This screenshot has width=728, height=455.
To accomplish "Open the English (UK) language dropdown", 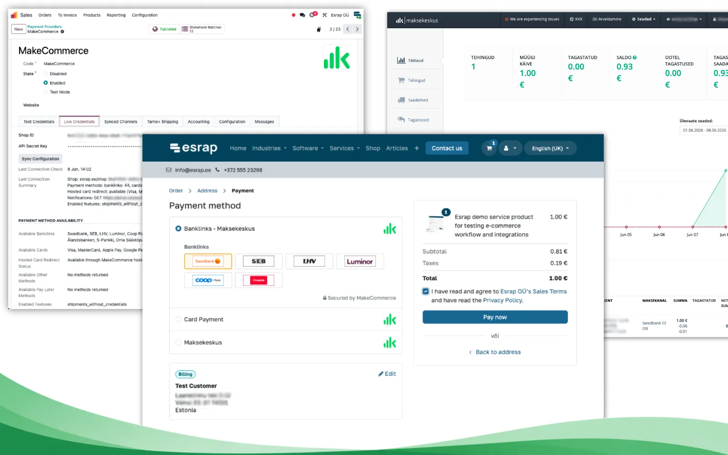I will (x=551, y=148).
